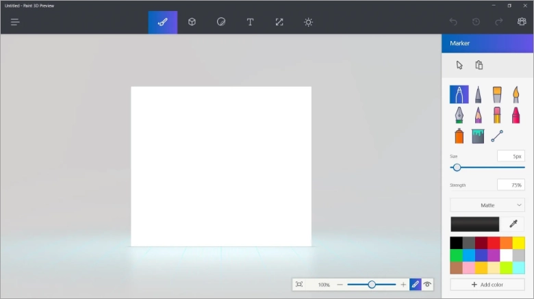
Task: Select the Eraser tool
Action: pos(497,115)
